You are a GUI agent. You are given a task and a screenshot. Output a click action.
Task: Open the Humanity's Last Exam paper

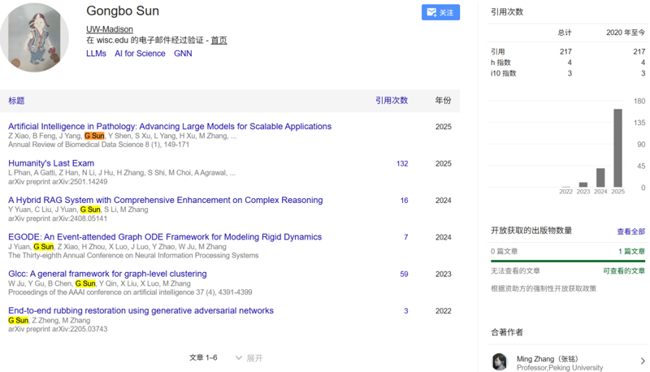tap(51, 163)
